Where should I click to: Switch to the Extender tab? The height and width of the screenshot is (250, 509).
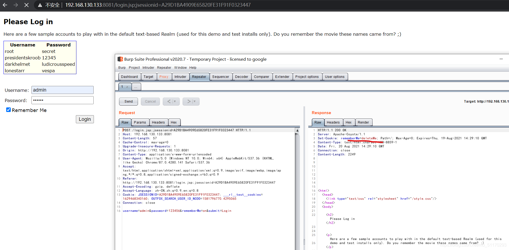[282, 77]
